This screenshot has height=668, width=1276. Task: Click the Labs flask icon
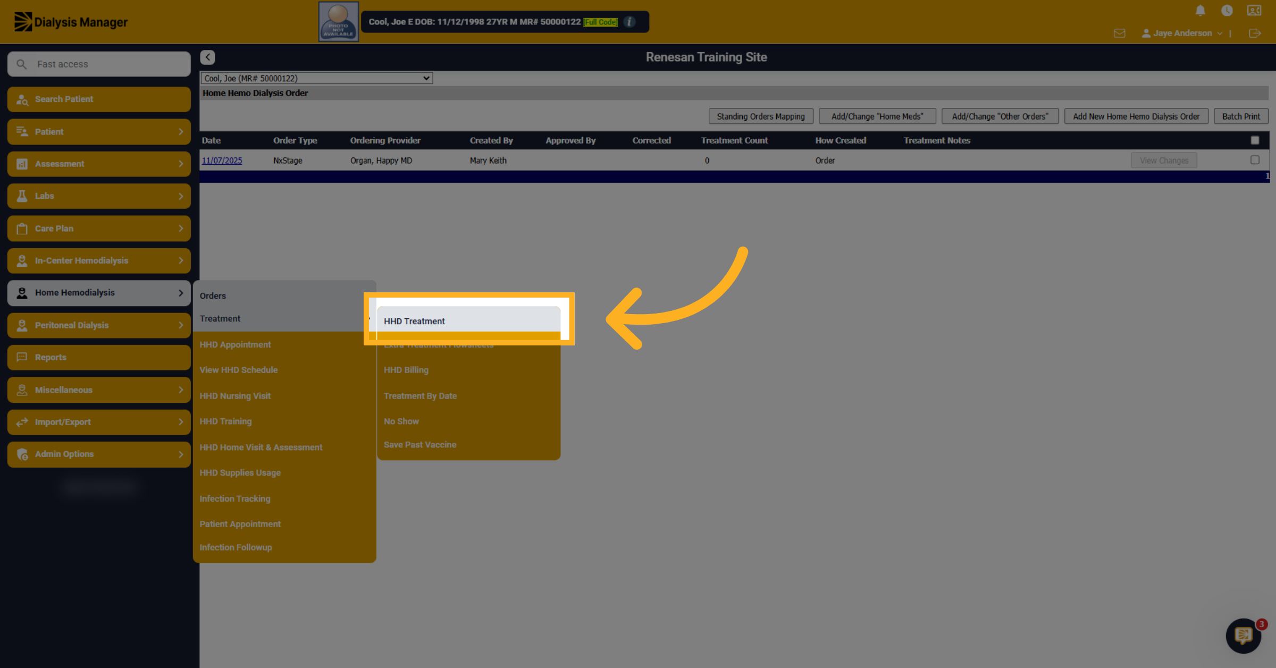(x=22, y=196)
